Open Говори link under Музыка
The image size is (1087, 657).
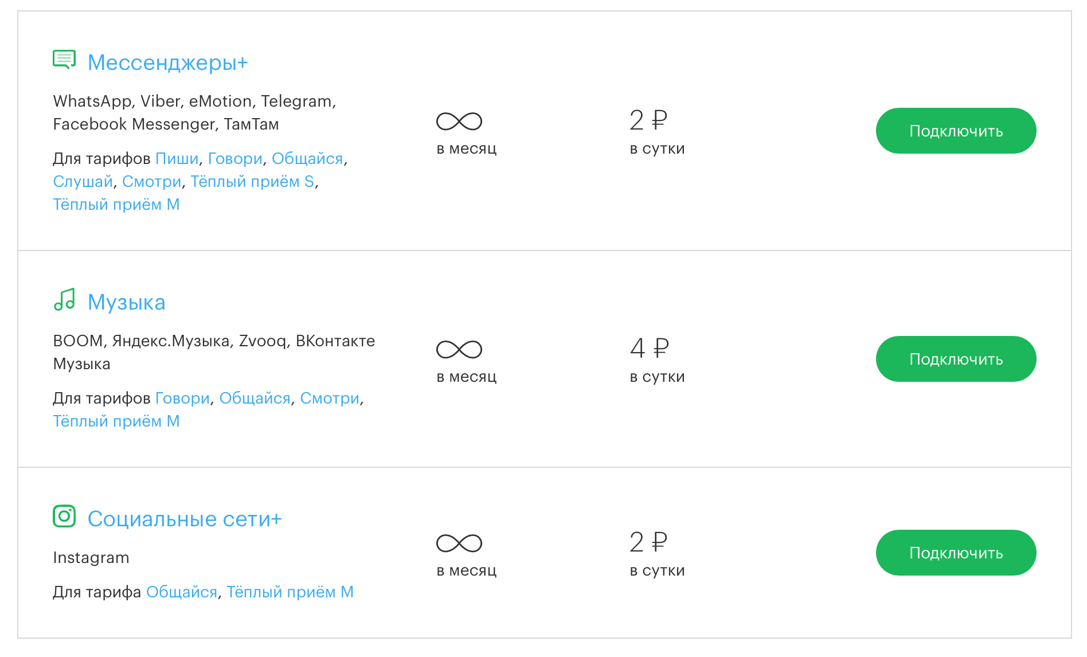coord(182,398)
